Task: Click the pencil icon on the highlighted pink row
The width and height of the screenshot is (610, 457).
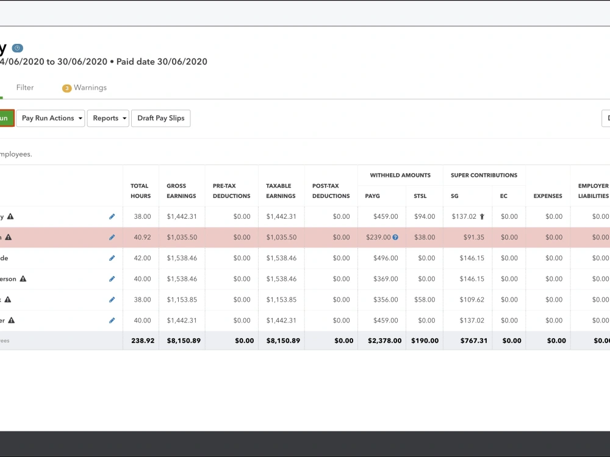Action: pos(112,237)
